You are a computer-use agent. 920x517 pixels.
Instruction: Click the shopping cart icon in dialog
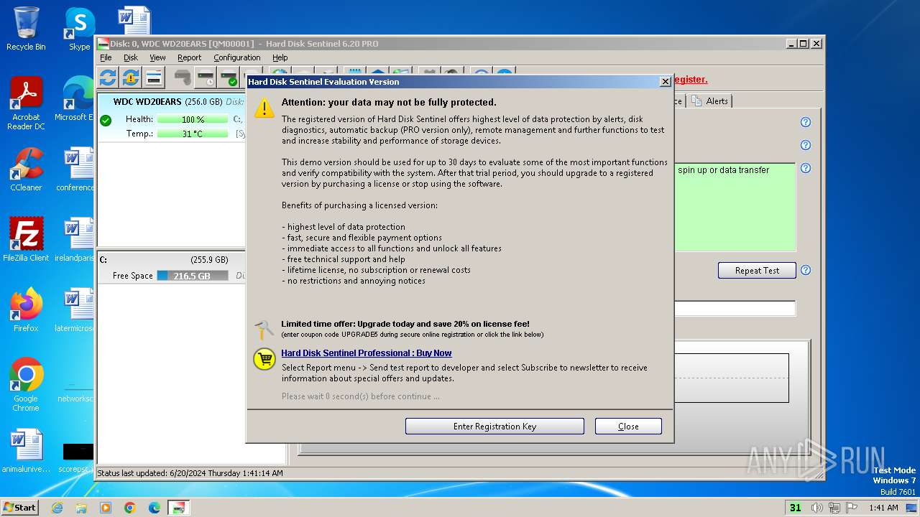[264, 360]
